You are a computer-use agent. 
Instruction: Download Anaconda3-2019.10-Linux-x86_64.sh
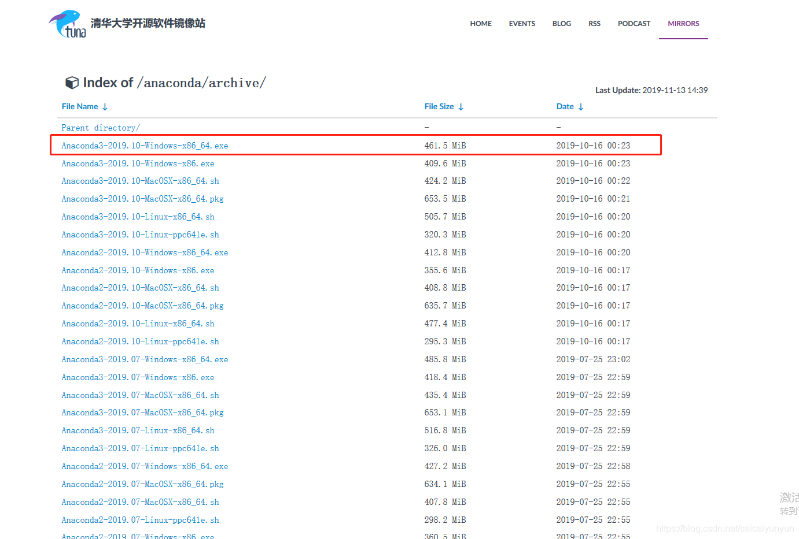point(138,217)
